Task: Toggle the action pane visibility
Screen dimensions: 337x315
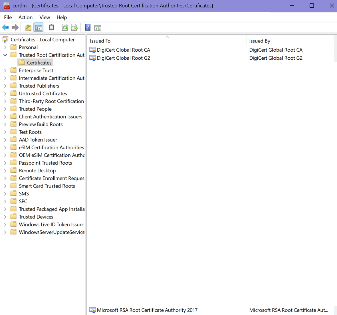Action: coord(98,27)
